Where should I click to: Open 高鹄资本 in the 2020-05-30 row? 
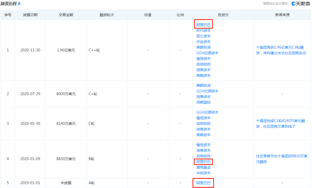coord(203,135)
